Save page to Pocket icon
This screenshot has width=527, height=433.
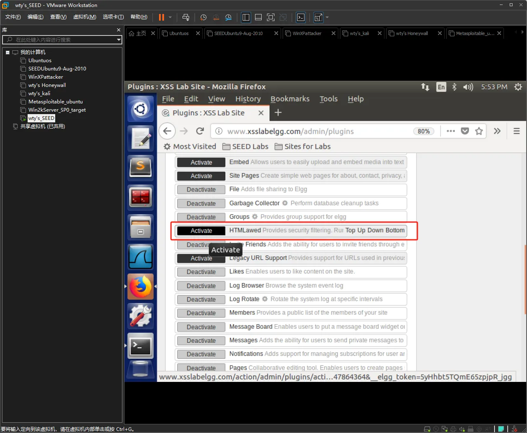tap(465, 131)
